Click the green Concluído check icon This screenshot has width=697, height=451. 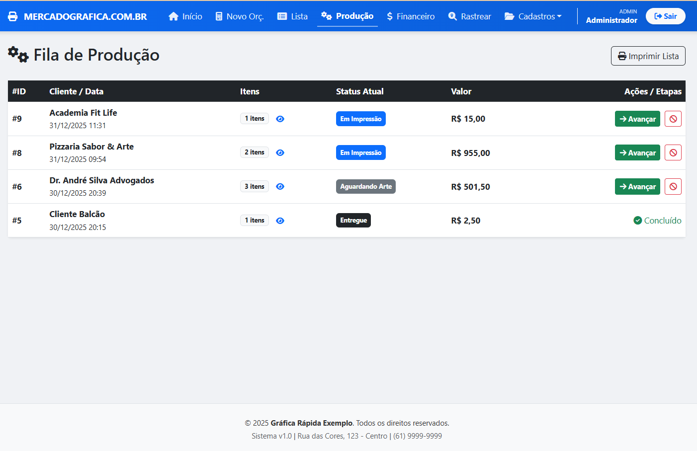637,221
